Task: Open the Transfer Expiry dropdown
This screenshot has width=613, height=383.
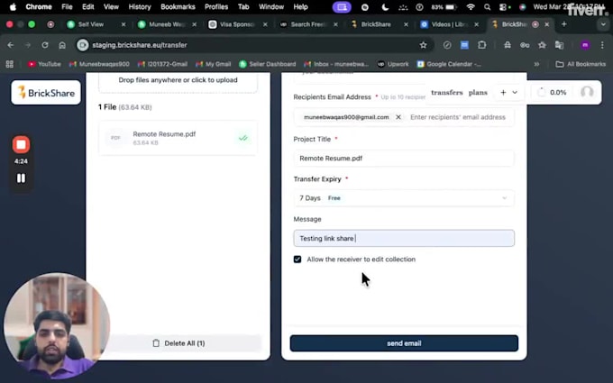Action: coord(404,198)
